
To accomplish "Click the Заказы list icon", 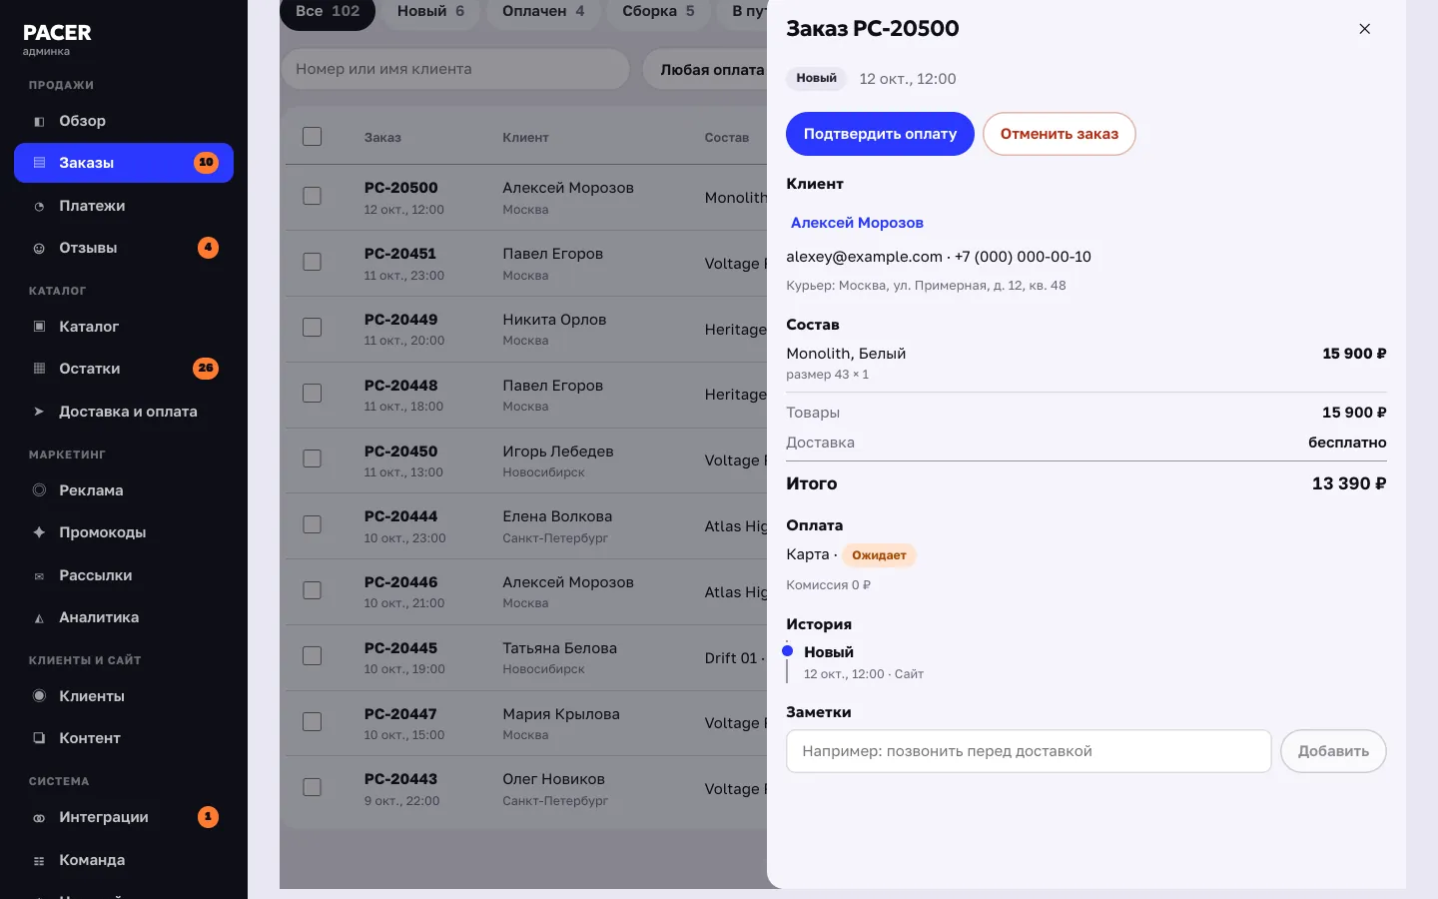I will 39,163.
